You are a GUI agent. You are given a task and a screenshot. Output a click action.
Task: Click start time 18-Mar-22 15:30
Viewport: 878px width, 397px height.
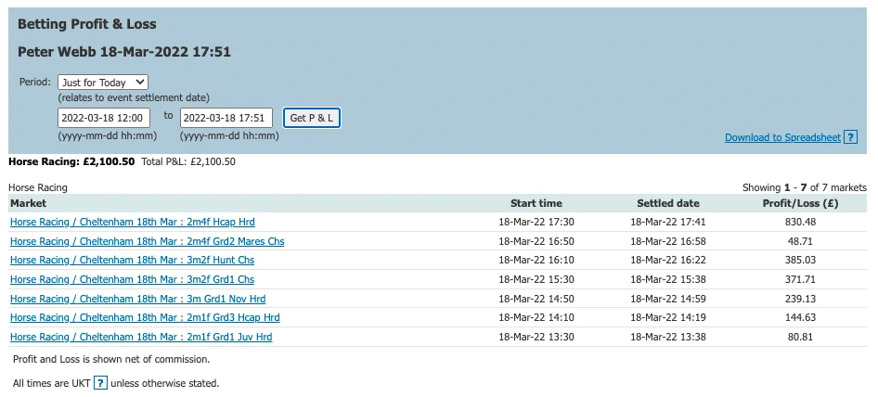(x=536, y=279)
